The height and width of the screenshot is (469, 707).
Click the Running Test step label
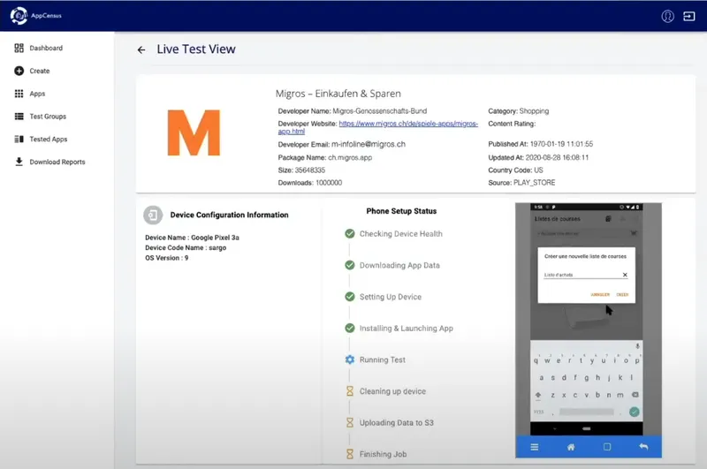click(383, 359)
